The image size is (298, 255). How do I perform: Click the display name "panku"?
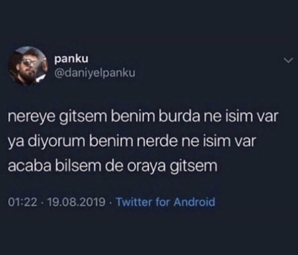click(72, 59)
